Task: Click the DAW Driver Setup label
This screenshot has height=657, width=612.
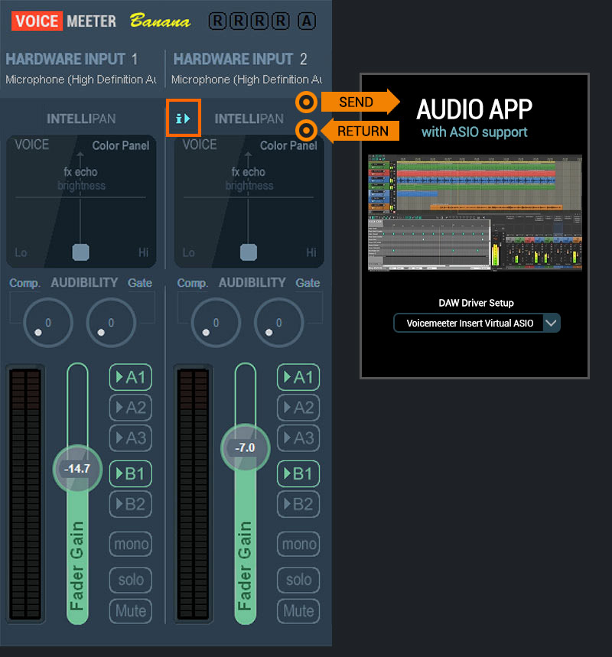Action: tap(476, 303)
